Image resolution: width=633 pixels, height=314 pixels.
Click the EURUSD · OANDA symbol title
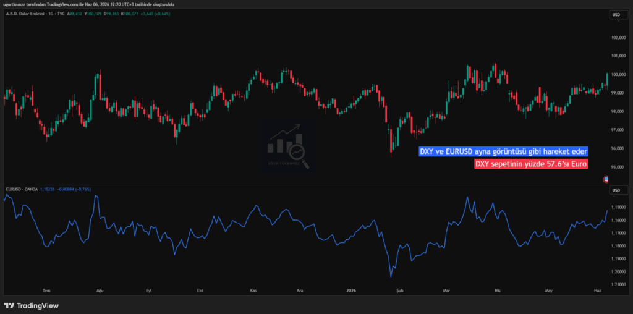tap(22, 189)
